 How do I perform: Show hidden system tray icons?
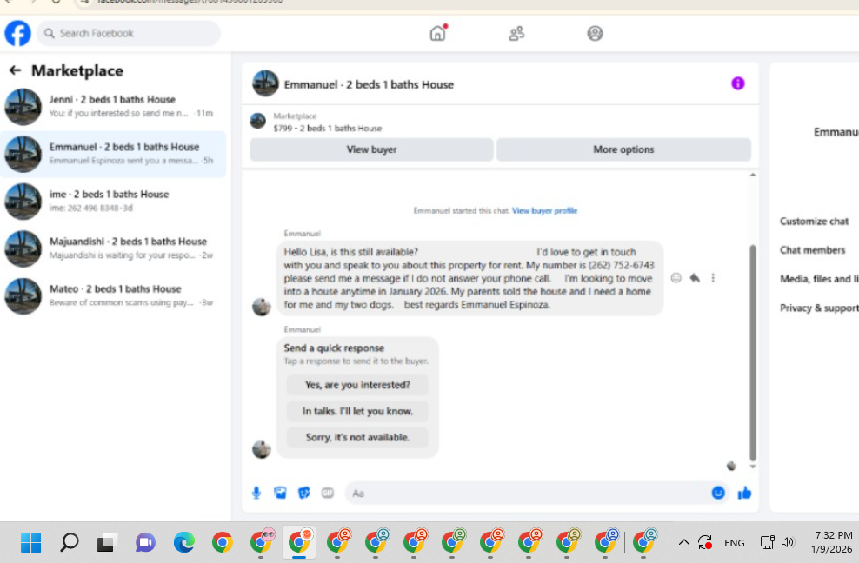[683, 542]
